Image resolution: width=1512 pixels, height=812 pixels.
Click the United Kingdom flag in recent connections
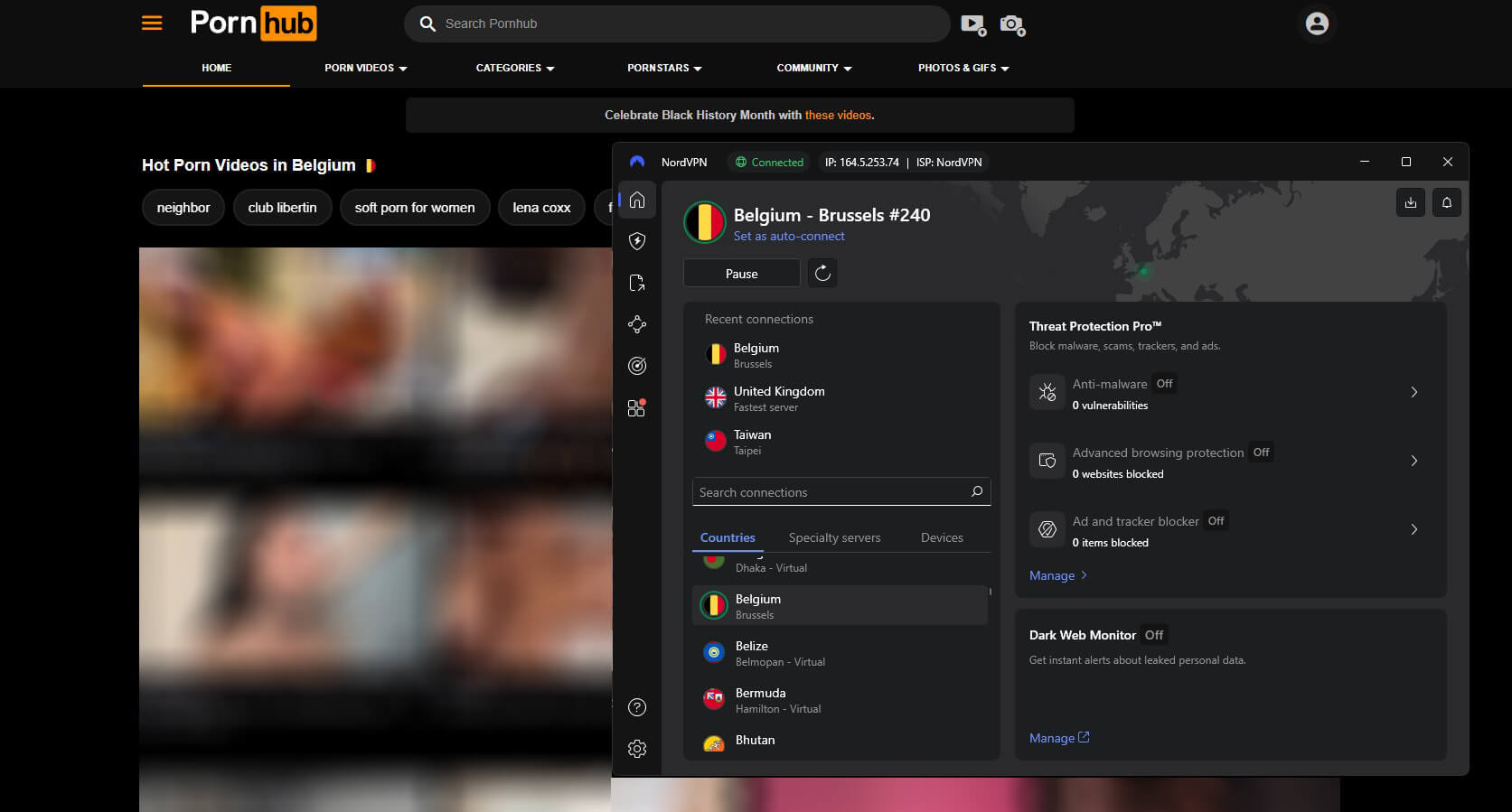click(x=716, y=397)
